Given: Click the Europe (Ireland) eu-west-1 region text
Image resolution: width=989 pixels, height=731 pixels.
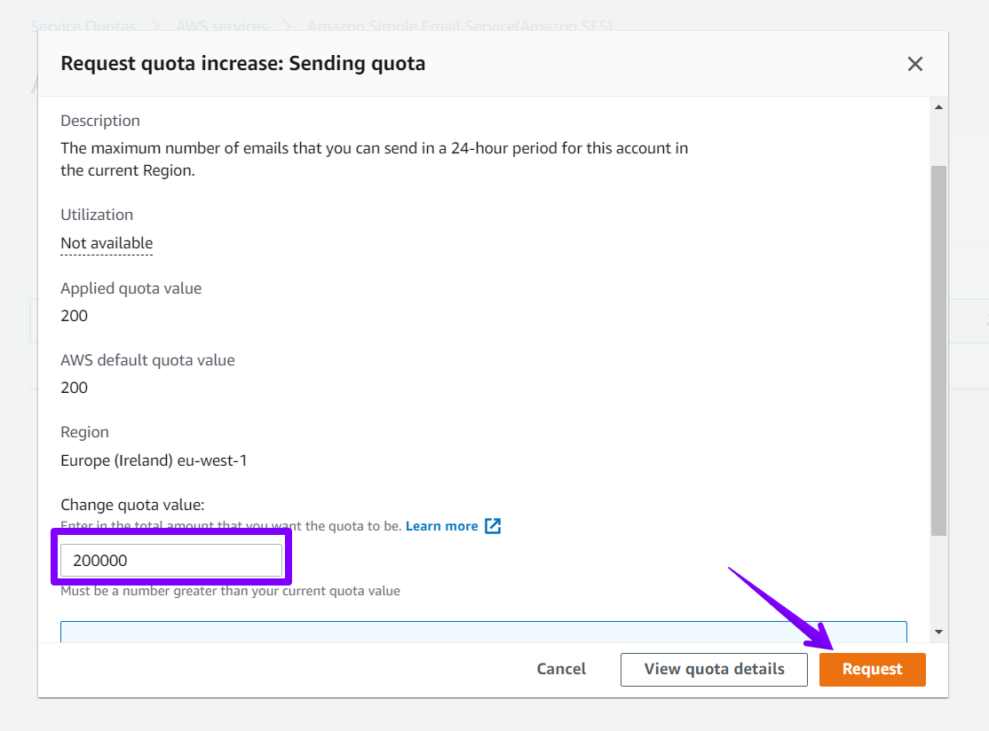Looking at the screenshot, I should coord(154,460).
